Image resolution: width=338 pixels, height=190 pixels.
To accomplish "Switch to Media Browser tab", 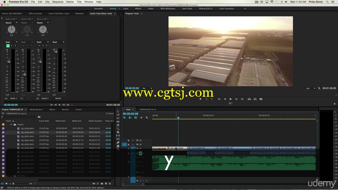I will click(36, 109).
